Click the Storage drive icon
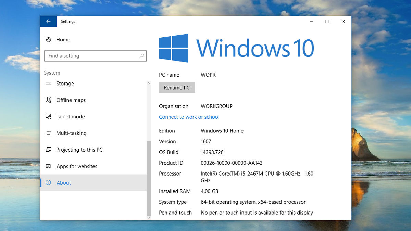 pyautogui.click(x=48, y=83)
